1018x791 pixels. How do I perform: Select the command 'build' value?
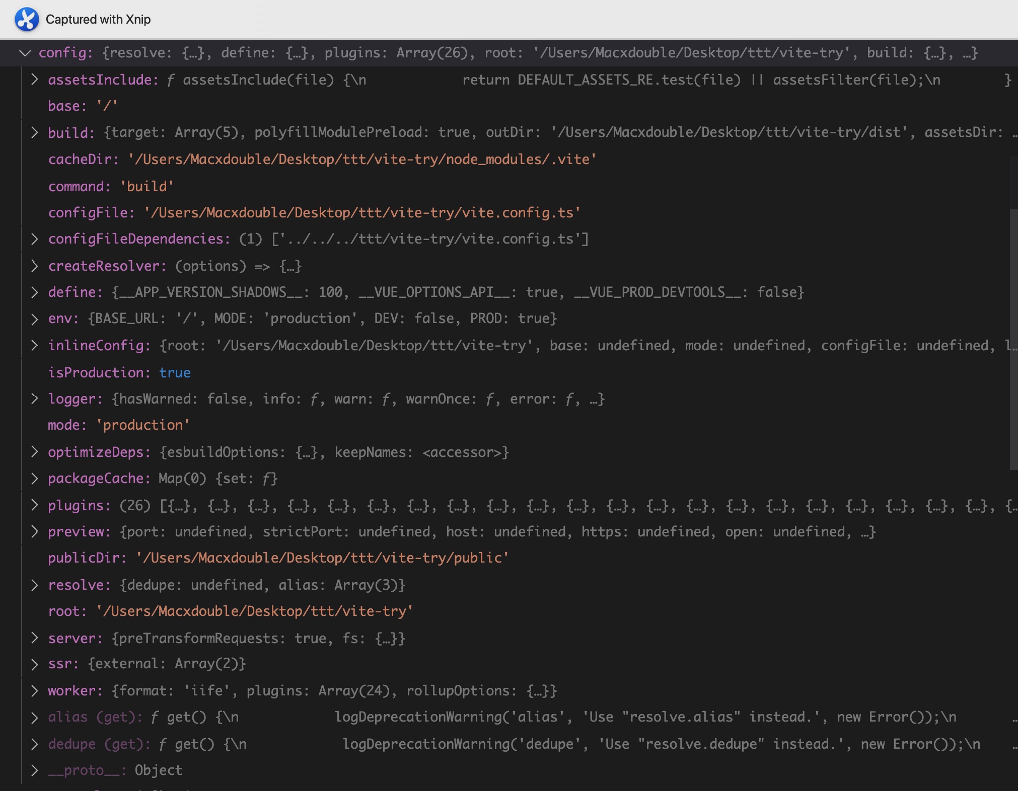[147, 186]
